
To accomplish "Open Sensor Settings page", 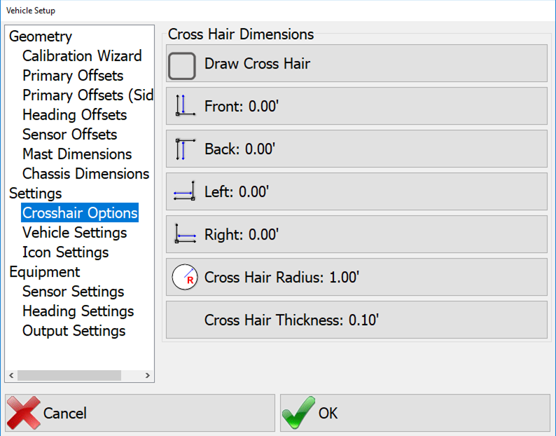I will pos(73,292).
